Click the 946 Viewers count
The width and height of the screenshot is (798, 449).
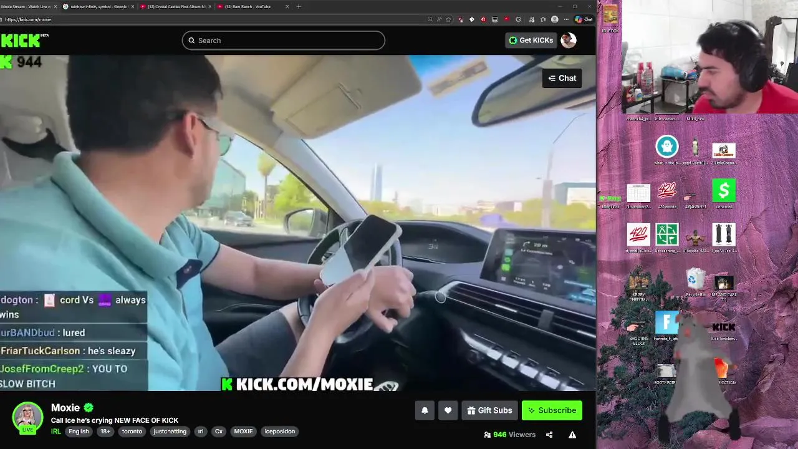click(509, 435)
